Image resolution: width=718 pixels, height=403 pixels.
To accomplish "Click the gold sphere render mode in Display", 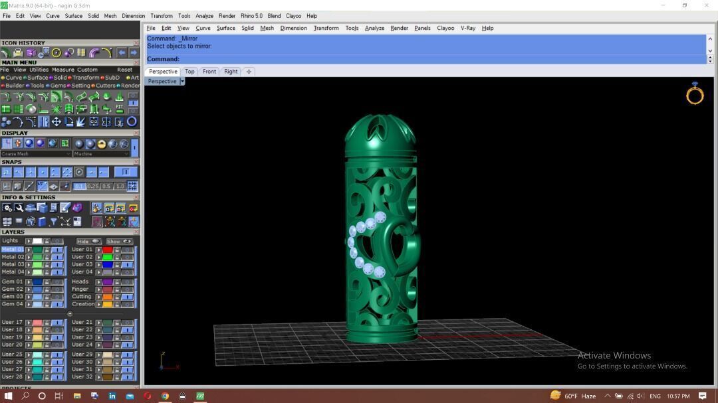I will click(x=101, y=144).
